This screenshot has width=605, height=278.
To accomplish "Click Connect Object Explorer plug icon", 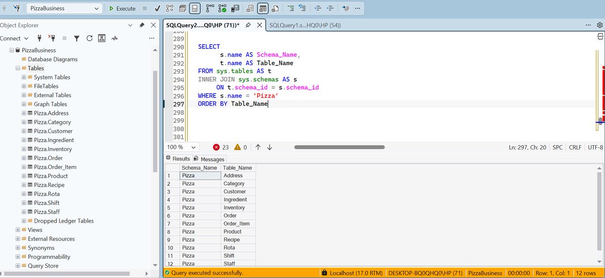I will (x=40, y=38).
